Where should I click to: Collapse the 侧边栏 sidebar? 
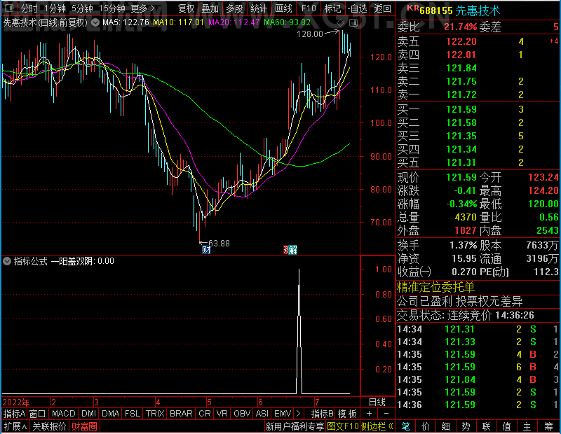[x=377, y=426]
